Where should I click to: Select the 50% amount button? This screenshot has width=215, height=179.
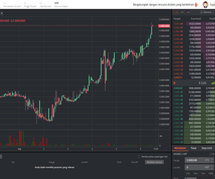coord(195,174)
